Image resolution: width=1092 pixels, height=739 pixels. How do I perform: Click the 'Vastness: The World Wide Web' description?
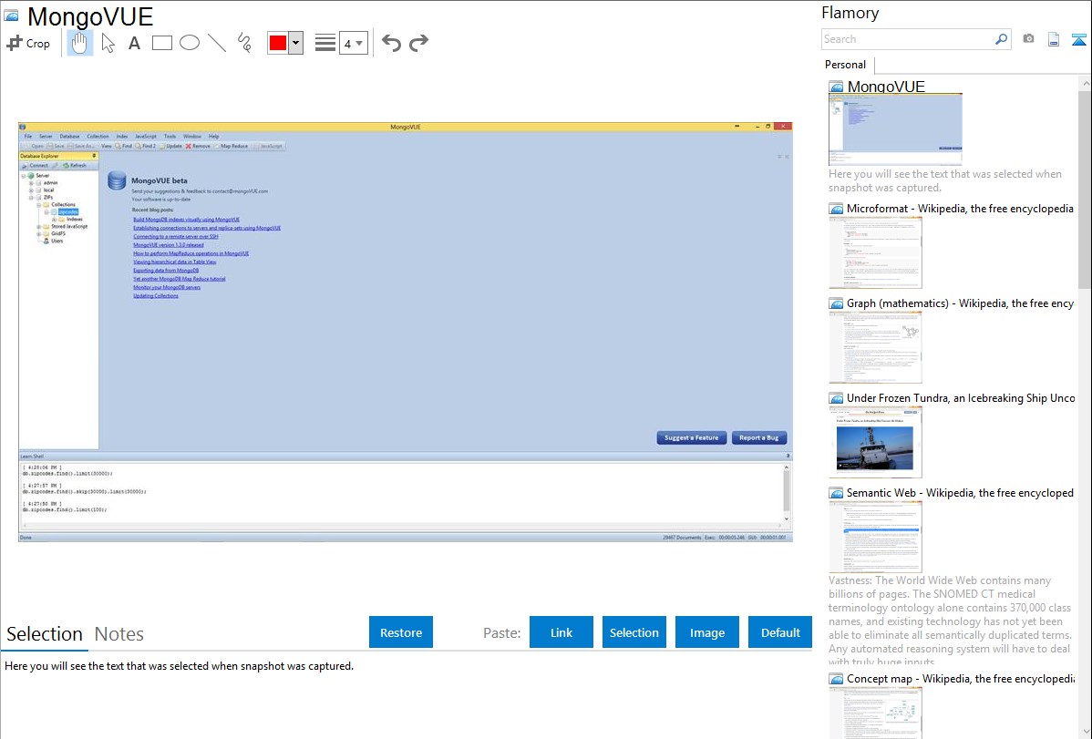pos(950,621)
